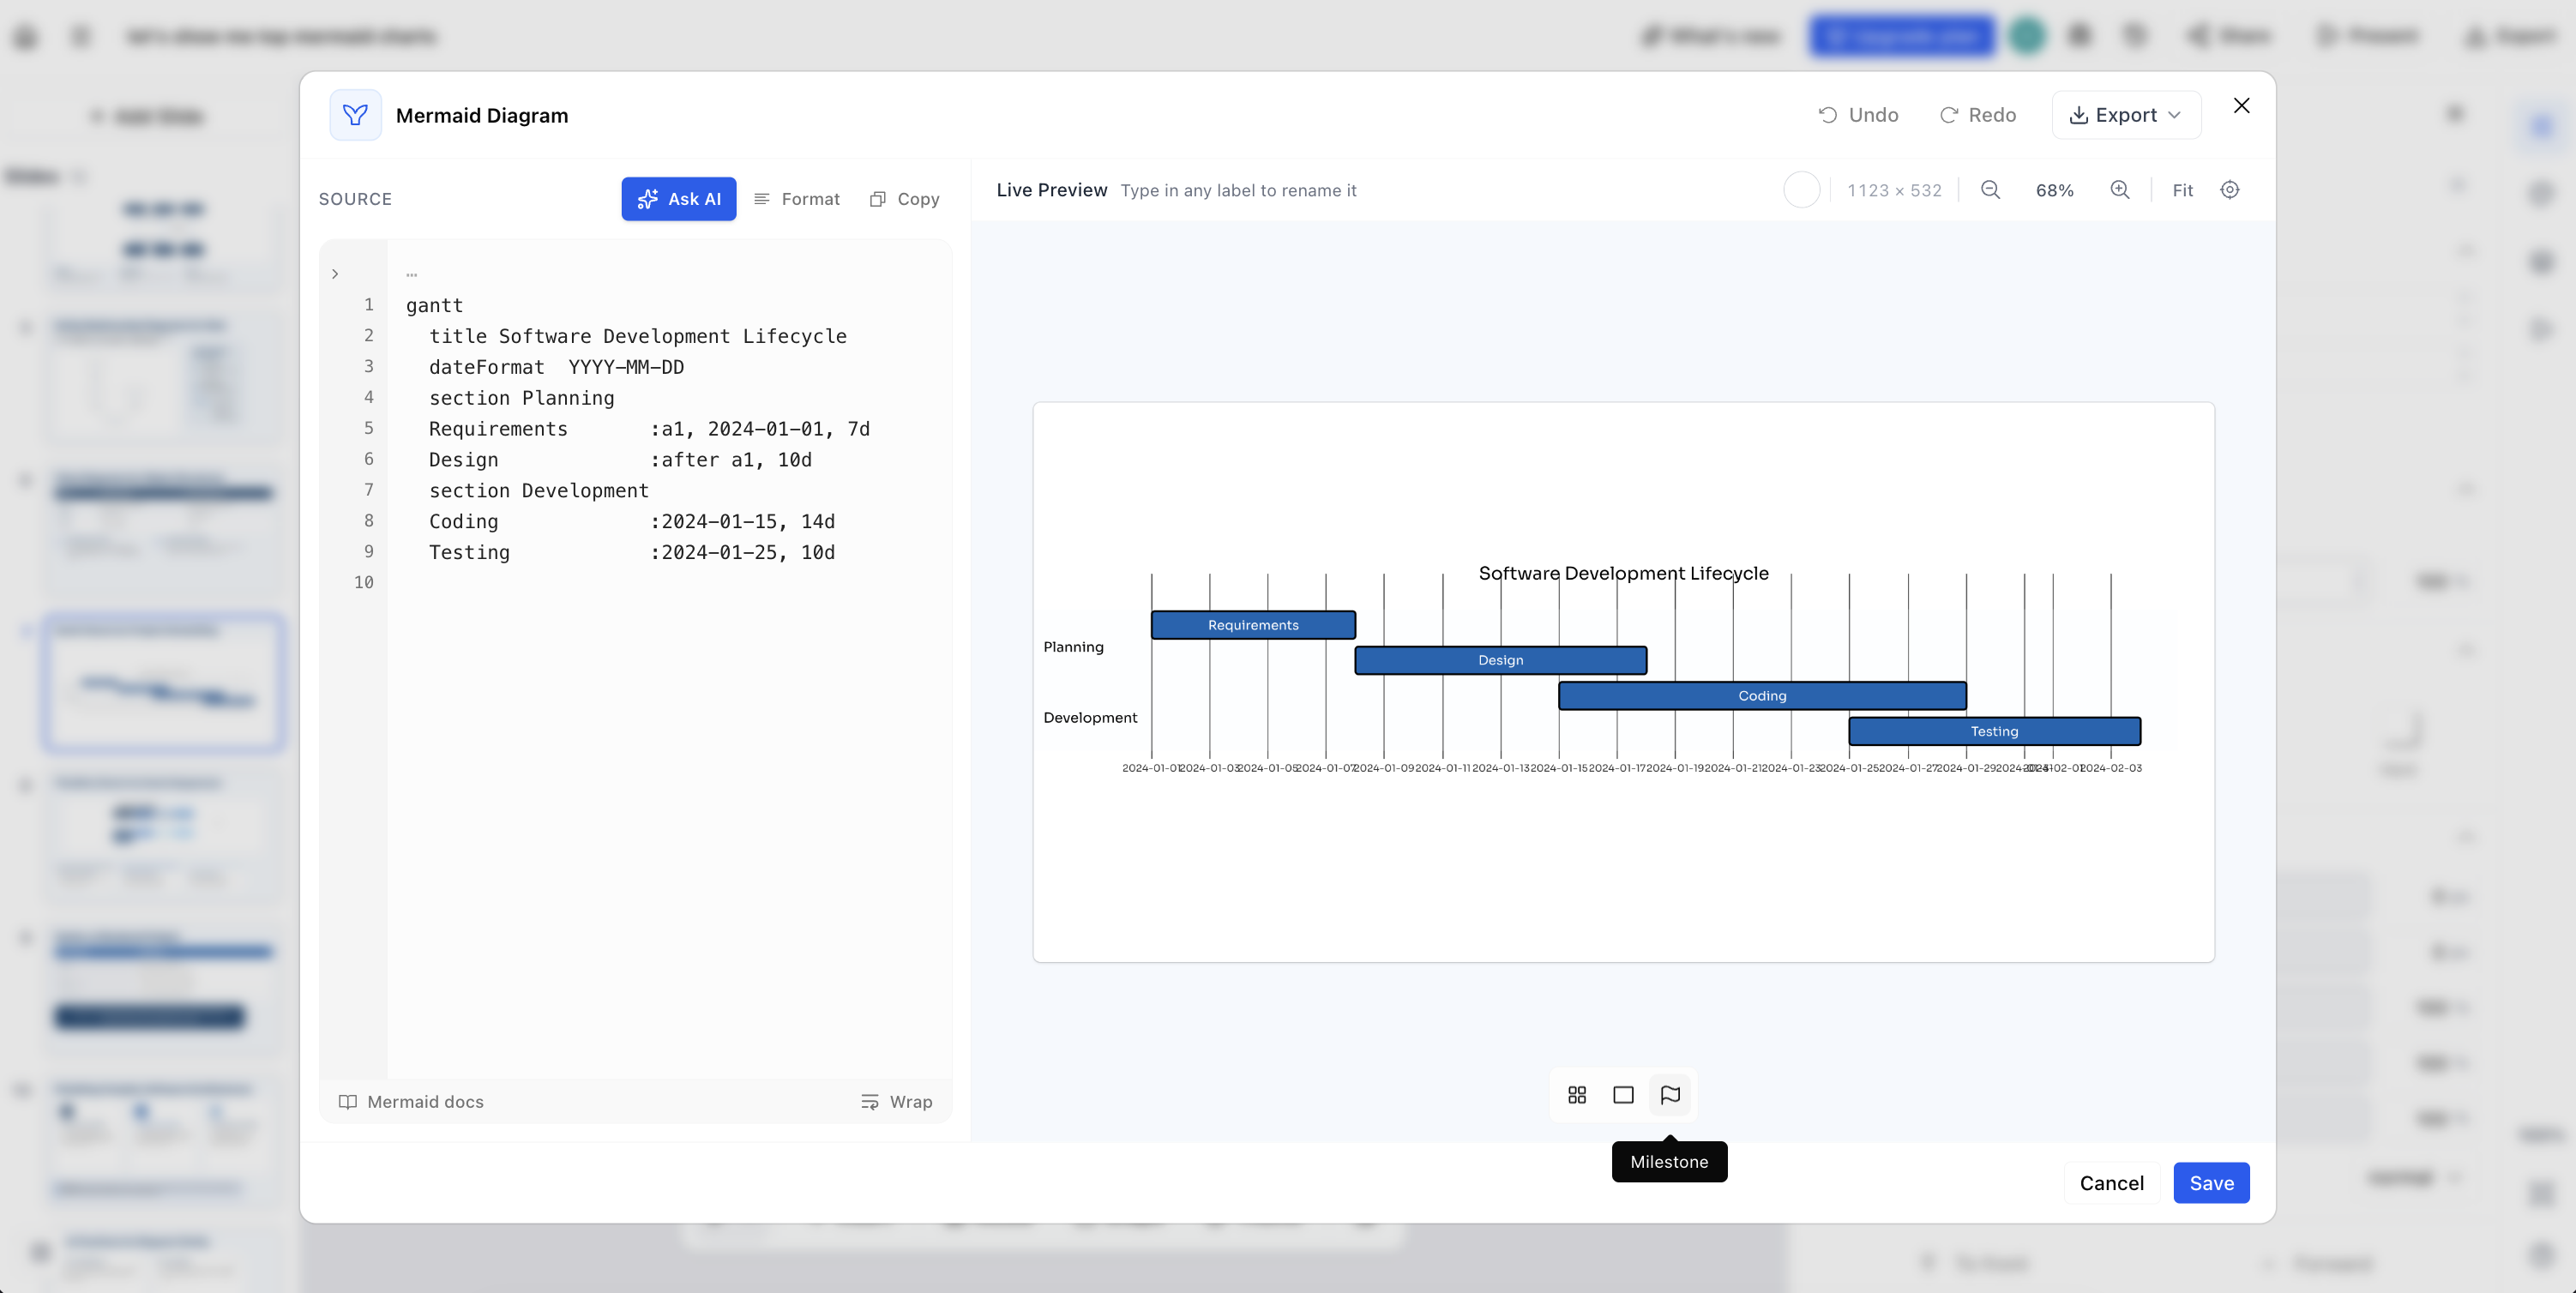Click the 'dateFormat YYYY-MM-DD' code line

click(557, 367)
